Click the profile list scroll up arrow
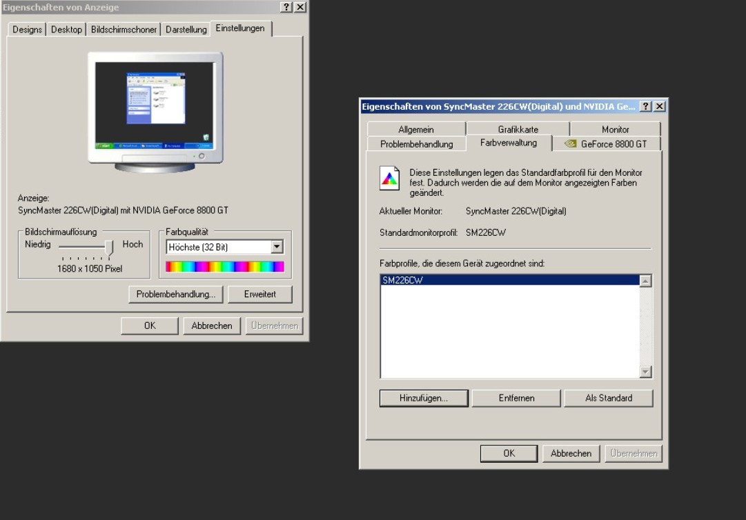The width and height of the screenshot is (746, 520). pyautogui.click(x=646, y=281)
